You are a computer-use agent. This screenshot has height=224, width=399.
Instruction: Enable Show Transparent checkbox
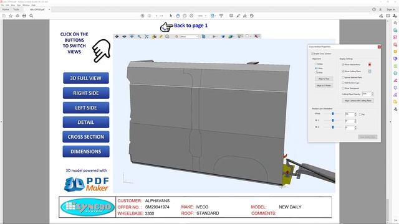tap(343, 88)
